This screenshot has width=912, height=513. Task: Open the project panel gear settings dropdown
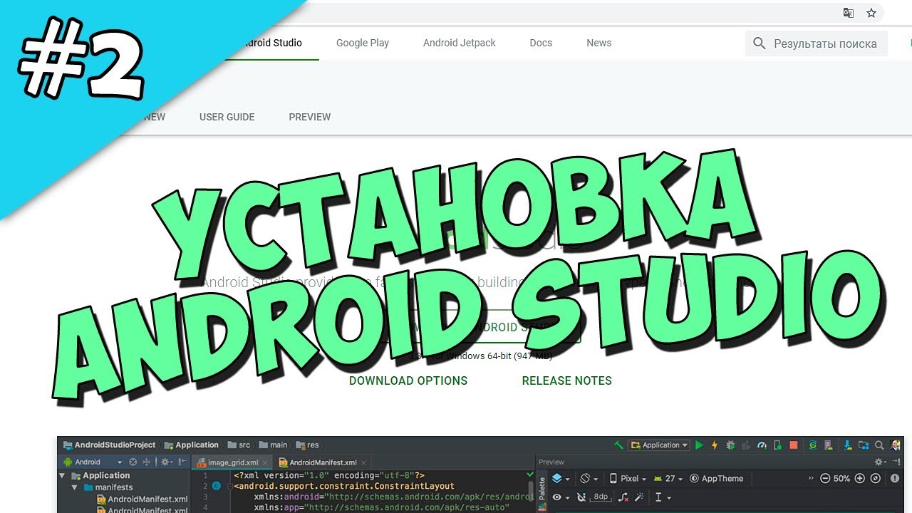[168, 462]
